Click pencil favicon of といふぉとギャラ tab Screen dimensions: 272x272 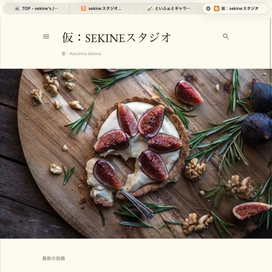click(x=150, y=8)
